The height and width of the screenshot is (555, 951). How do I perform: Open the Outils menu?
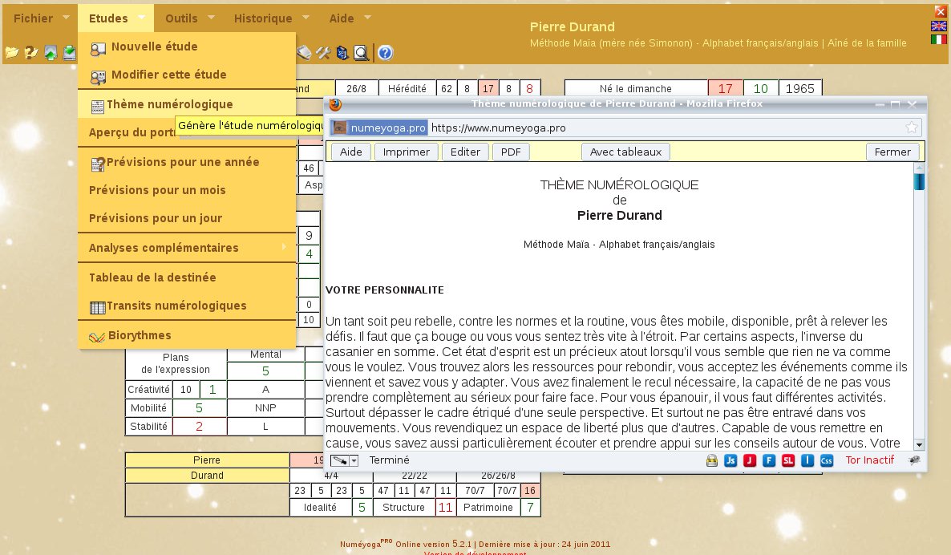point(189,18)
